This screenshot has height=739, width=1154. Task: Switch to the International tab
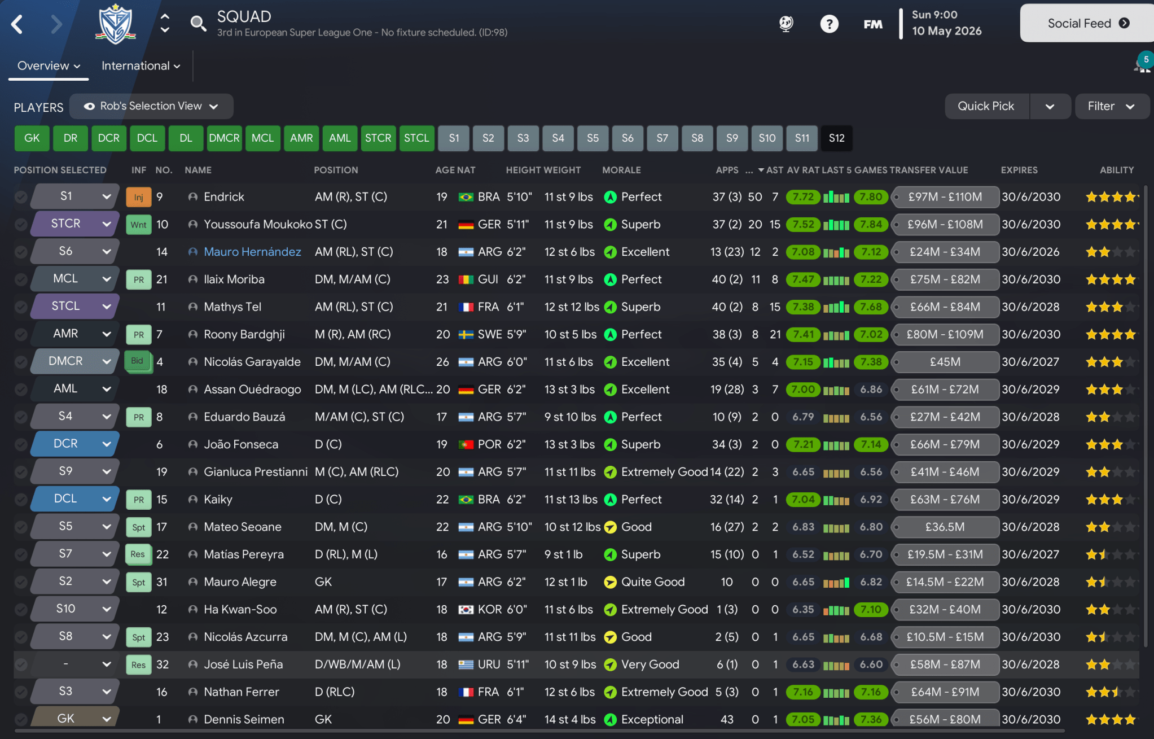(137, 65)
